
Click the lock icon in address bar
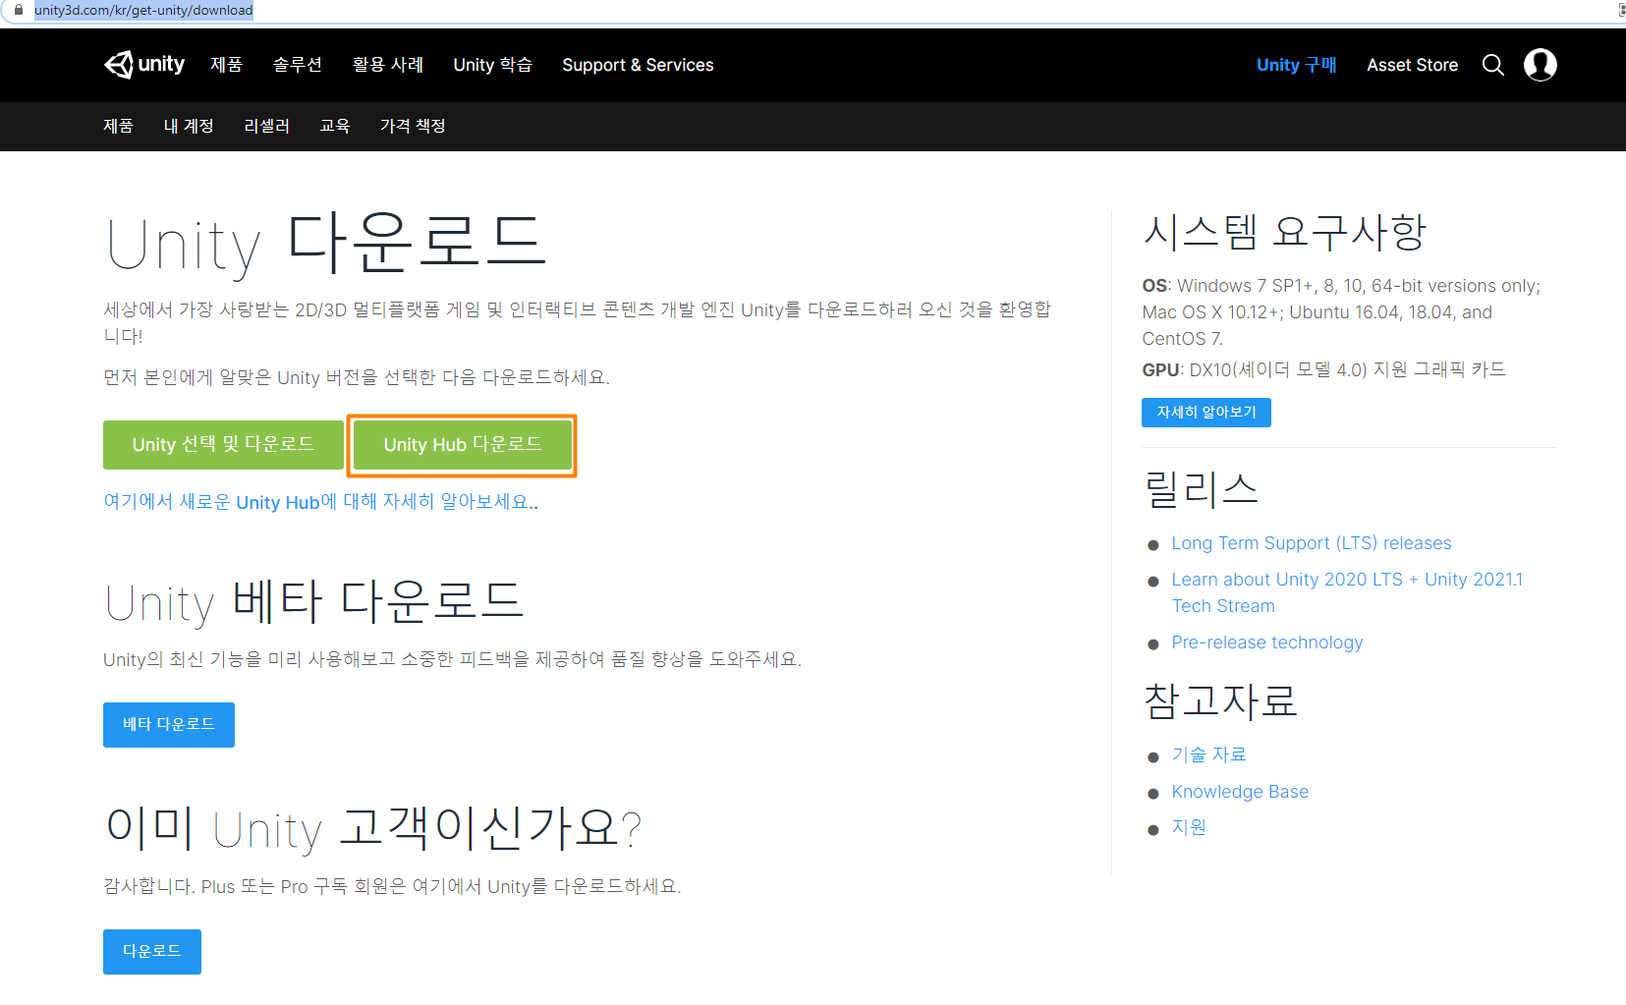[x=18, y=10]
